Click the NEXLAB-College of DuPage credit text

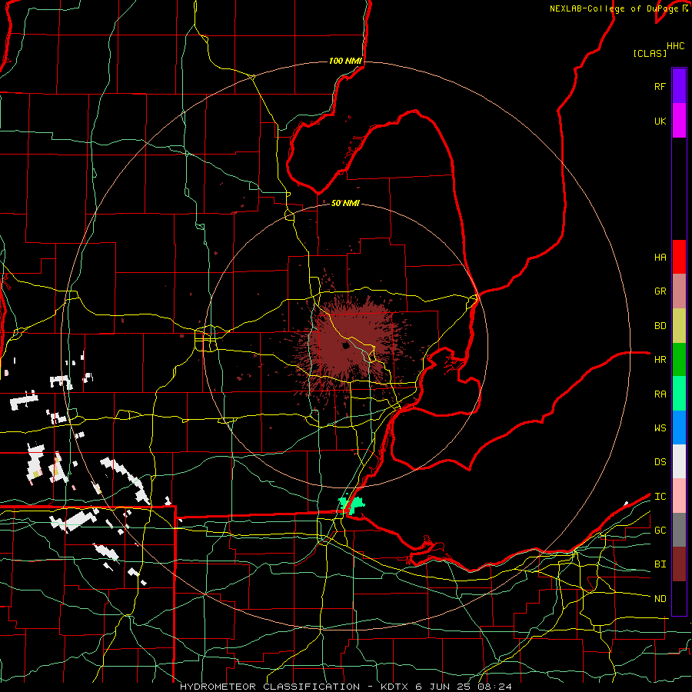point(614,8)
